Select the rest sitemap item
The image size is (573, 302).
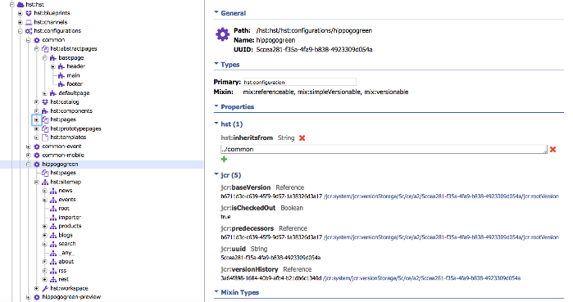[x=63, y=279]
